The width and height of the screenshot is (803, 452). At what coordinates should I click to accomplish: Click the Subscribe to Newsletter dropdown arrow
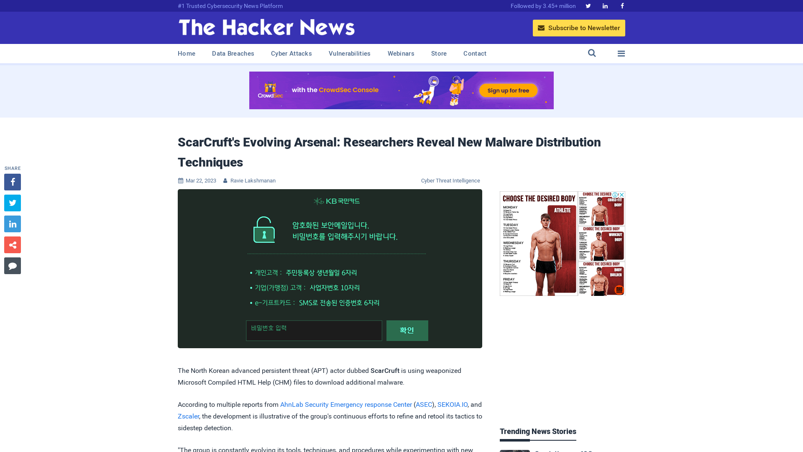[x=541, y=28]
